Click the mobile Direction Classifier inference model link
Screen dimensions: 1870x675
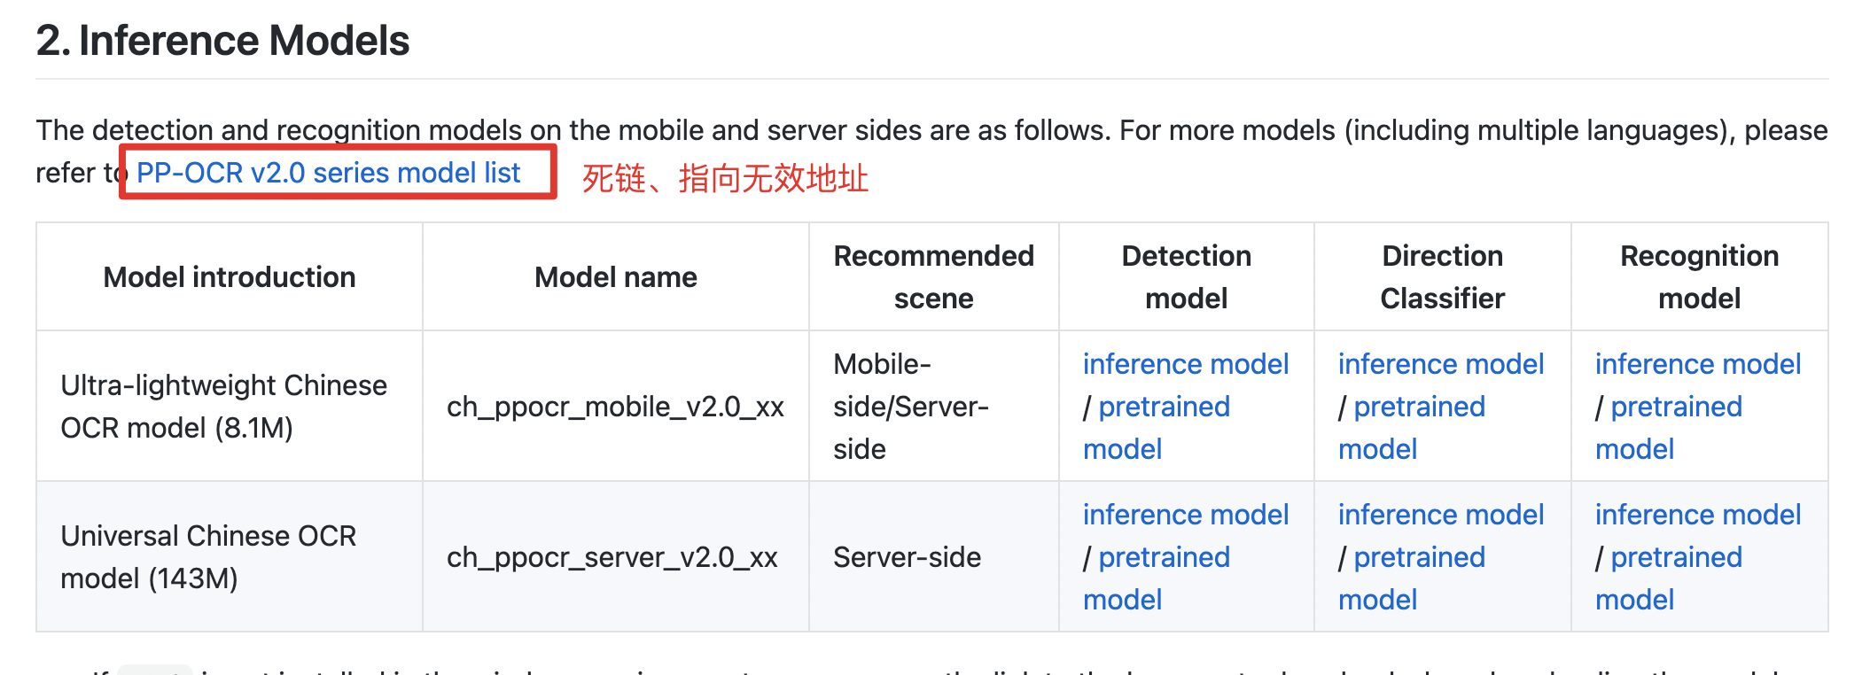point(1440,364)
